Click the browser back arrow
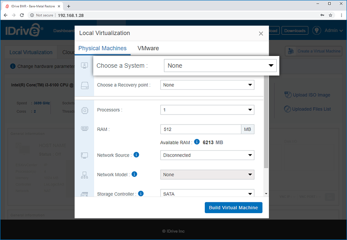 click(x=6, y=15)
